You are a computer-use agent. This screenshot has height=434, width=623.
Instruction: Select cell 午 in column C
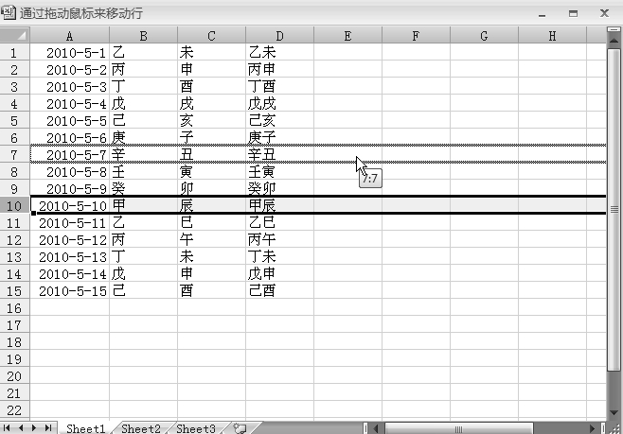pos(211,239)
